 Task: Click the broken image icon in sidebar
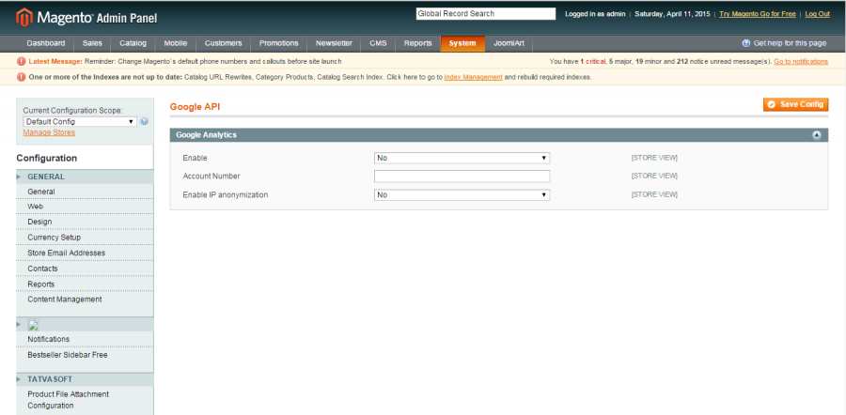click(x=33, y=325)
